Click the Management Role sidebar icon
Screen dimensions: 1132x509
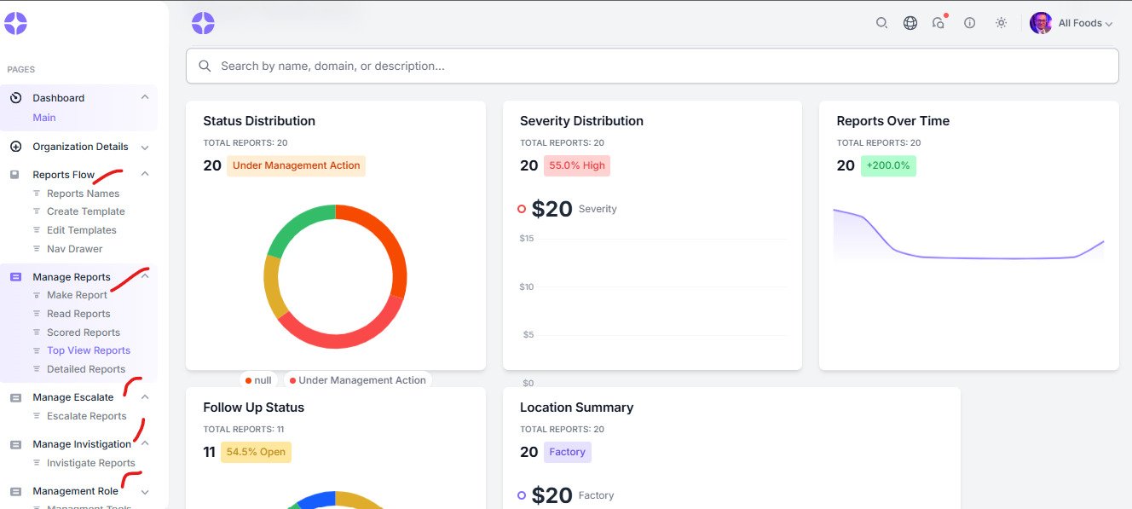15,491
